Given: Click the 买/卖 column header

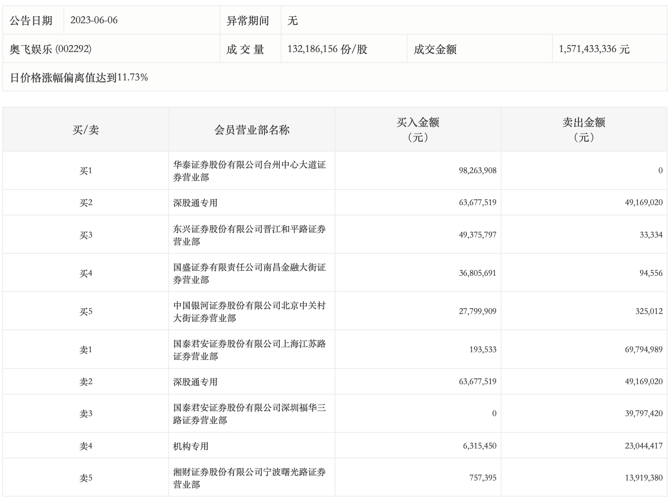Looking at the screenshot, I should 85,130.
